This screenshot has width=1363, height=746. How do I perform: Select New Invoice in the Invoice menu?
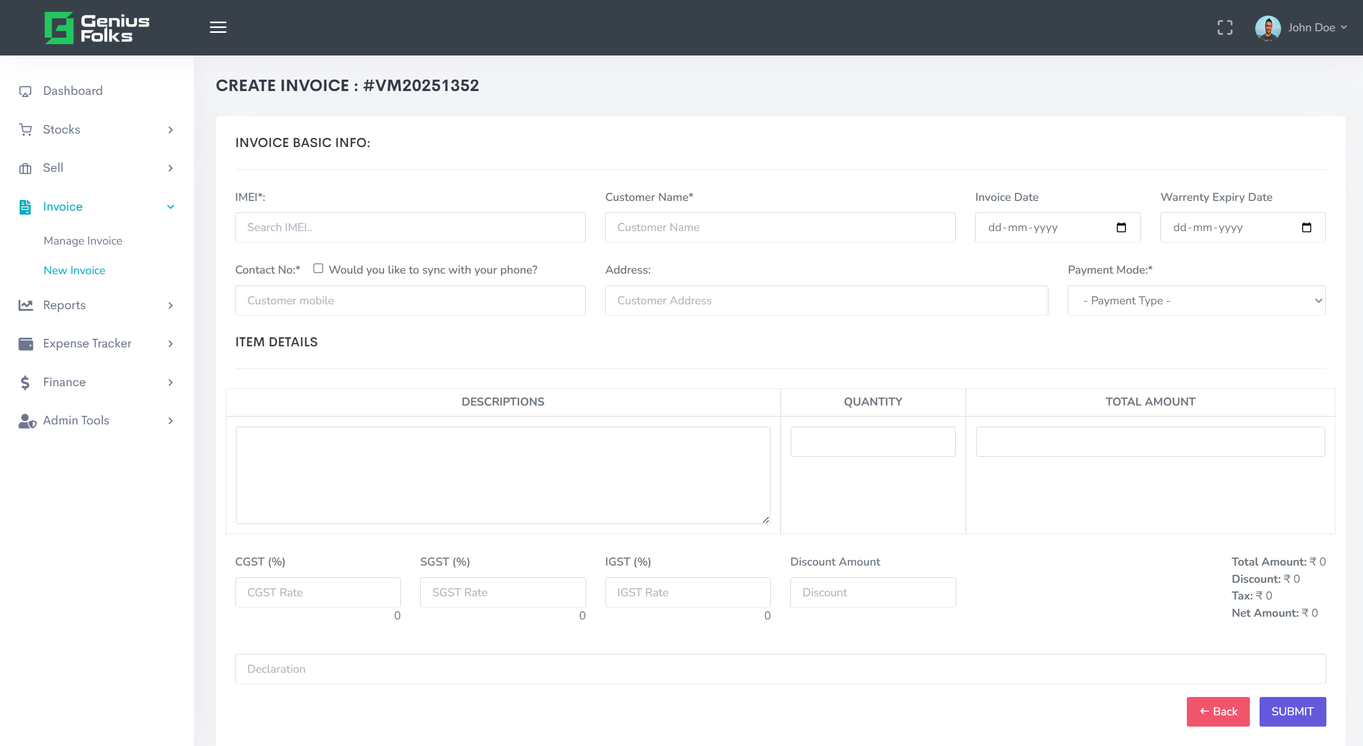click(x=74, y=270)
